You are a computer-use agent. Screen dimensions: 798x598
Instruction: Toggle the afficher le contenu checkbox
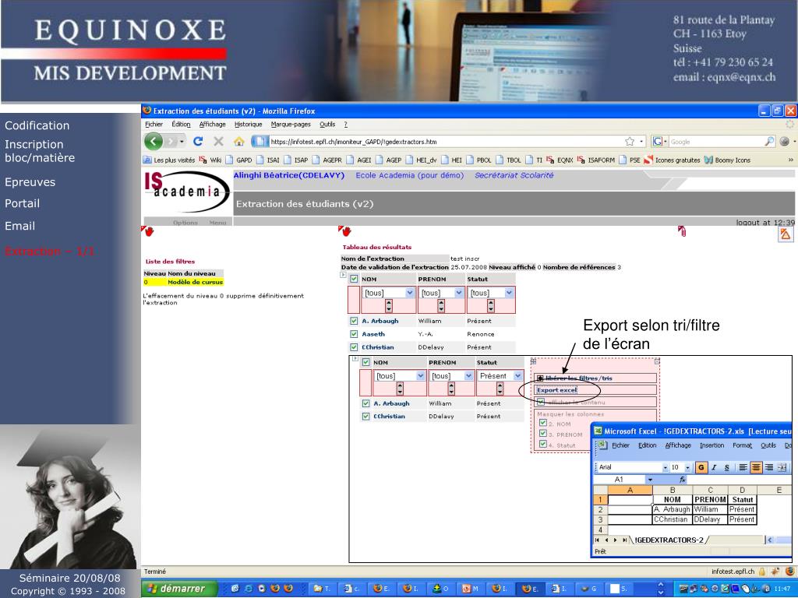[541, 402]
